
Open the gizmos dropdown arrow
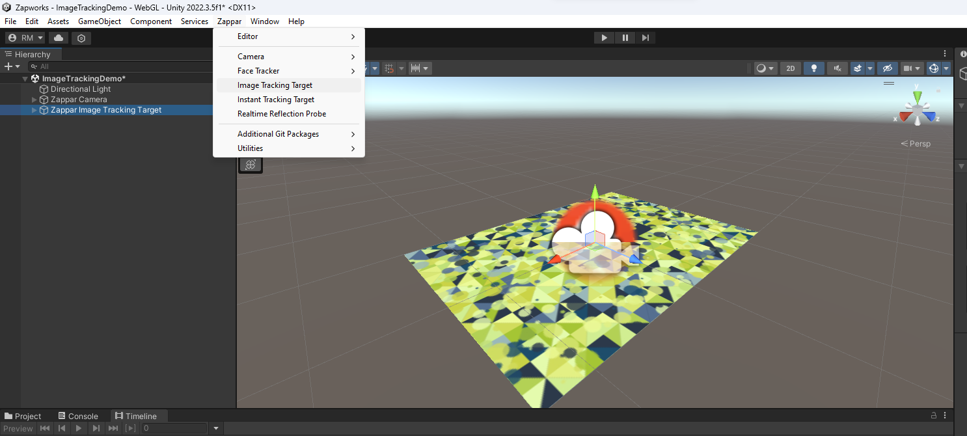tap(946, 68)
